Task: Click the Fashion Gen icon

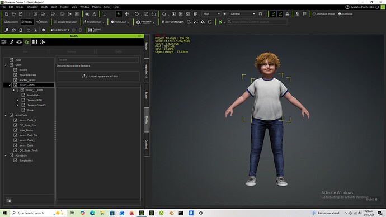Action: pyautogui.click(x=95, y=30)
